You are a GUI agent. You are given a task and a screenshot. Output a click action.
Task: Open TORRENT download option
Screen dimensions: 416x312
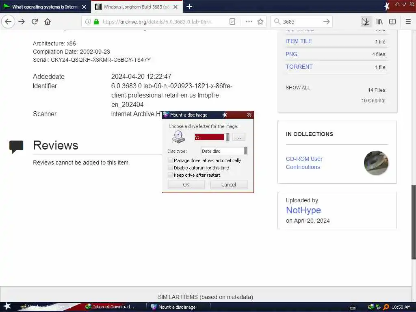(299, 67)
